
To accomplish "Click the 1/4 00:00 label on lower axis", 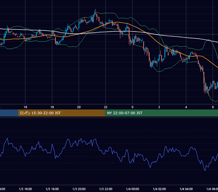I will [132, 189].
